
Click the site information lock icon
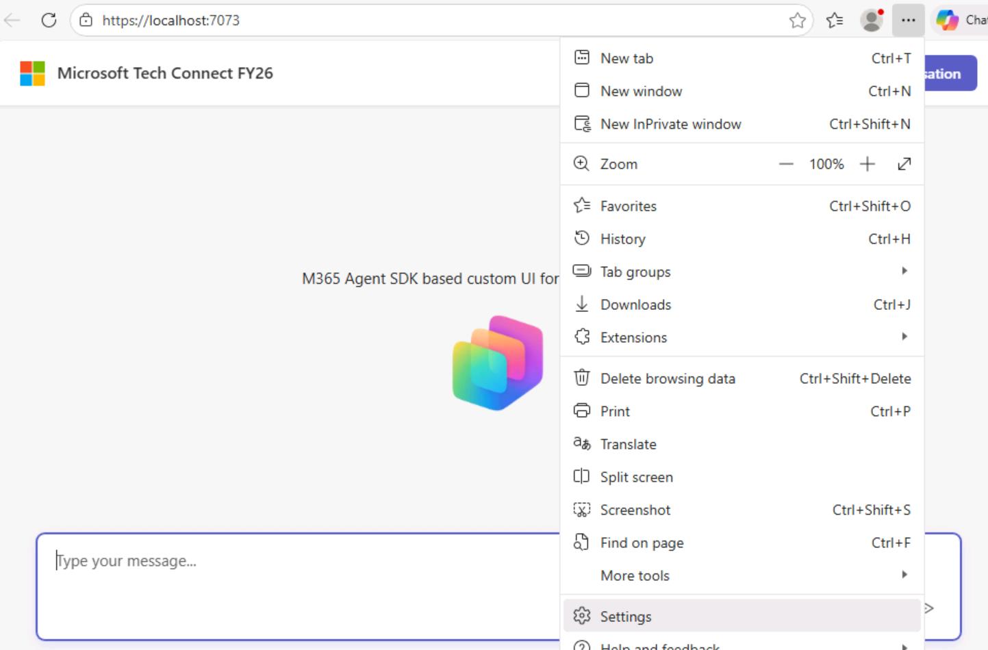click(86, 21)
